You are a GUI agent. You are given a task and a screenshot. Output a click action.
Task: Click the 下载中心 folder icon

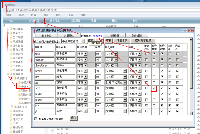(x=11, y=66)
